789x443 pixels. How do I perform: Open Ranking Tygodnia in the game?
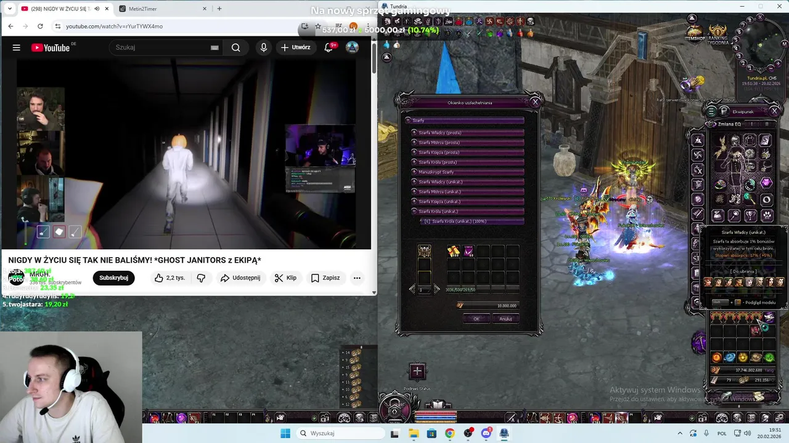pyautogui.click(x=718, y=34)
